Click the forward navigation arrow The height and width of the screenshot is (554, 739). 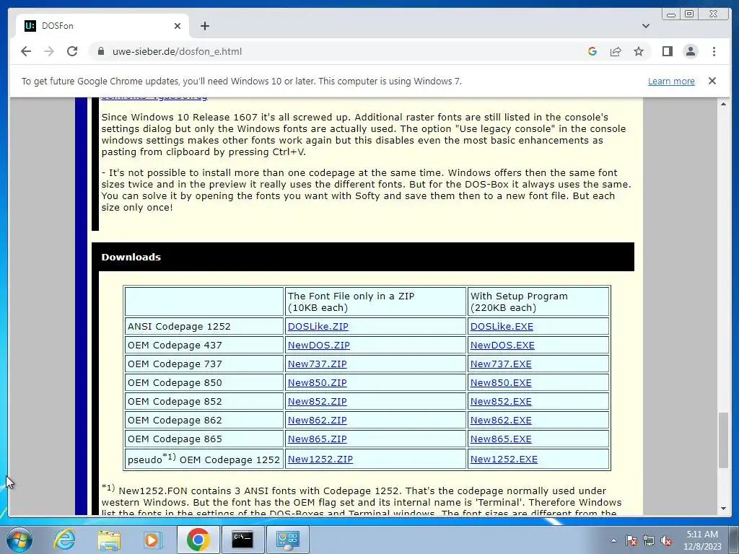(x=48, y=51)
